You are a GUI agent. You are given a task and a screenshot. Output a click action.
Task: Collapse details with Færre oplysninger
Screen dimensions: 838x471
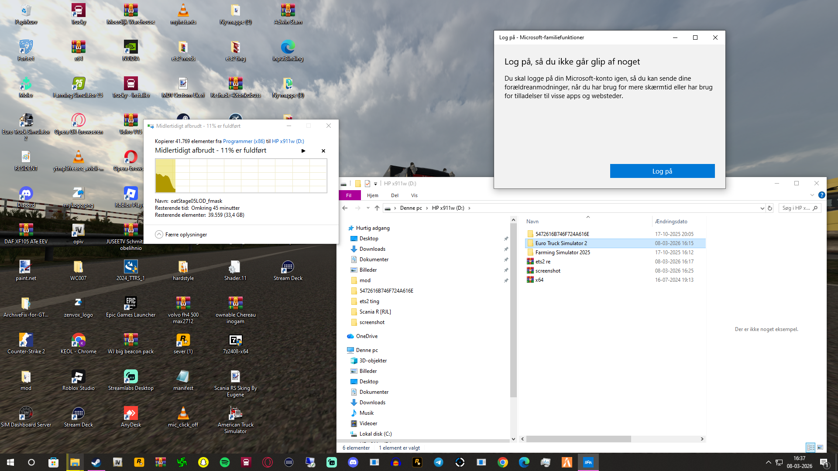click(181, 235)
